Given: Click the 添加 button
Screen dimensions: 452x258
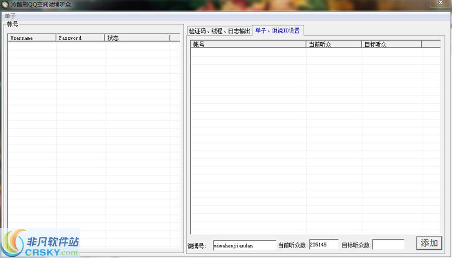Looking at the screenshot, I should (429, 243).
